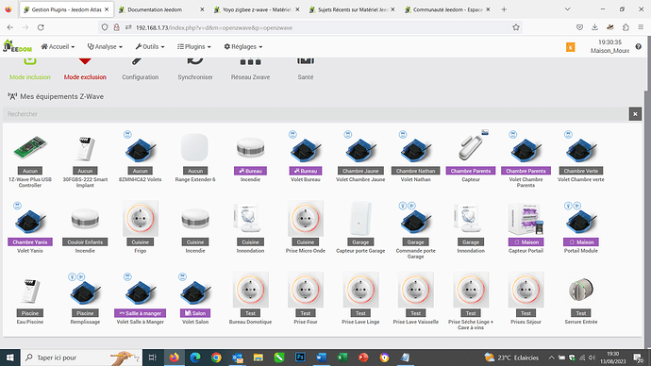The image size is (651, 366).
Task: Open the Volet Nathan module
Action: [415, 157]
